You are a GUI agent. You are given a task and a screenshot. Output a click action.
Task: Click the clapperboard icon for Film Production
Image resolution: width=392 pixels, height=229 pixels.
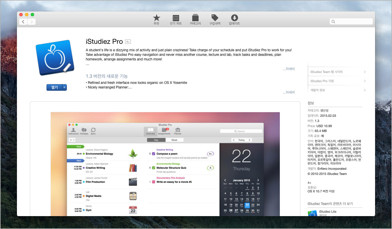pyautogui.click(x=133, y=182)
